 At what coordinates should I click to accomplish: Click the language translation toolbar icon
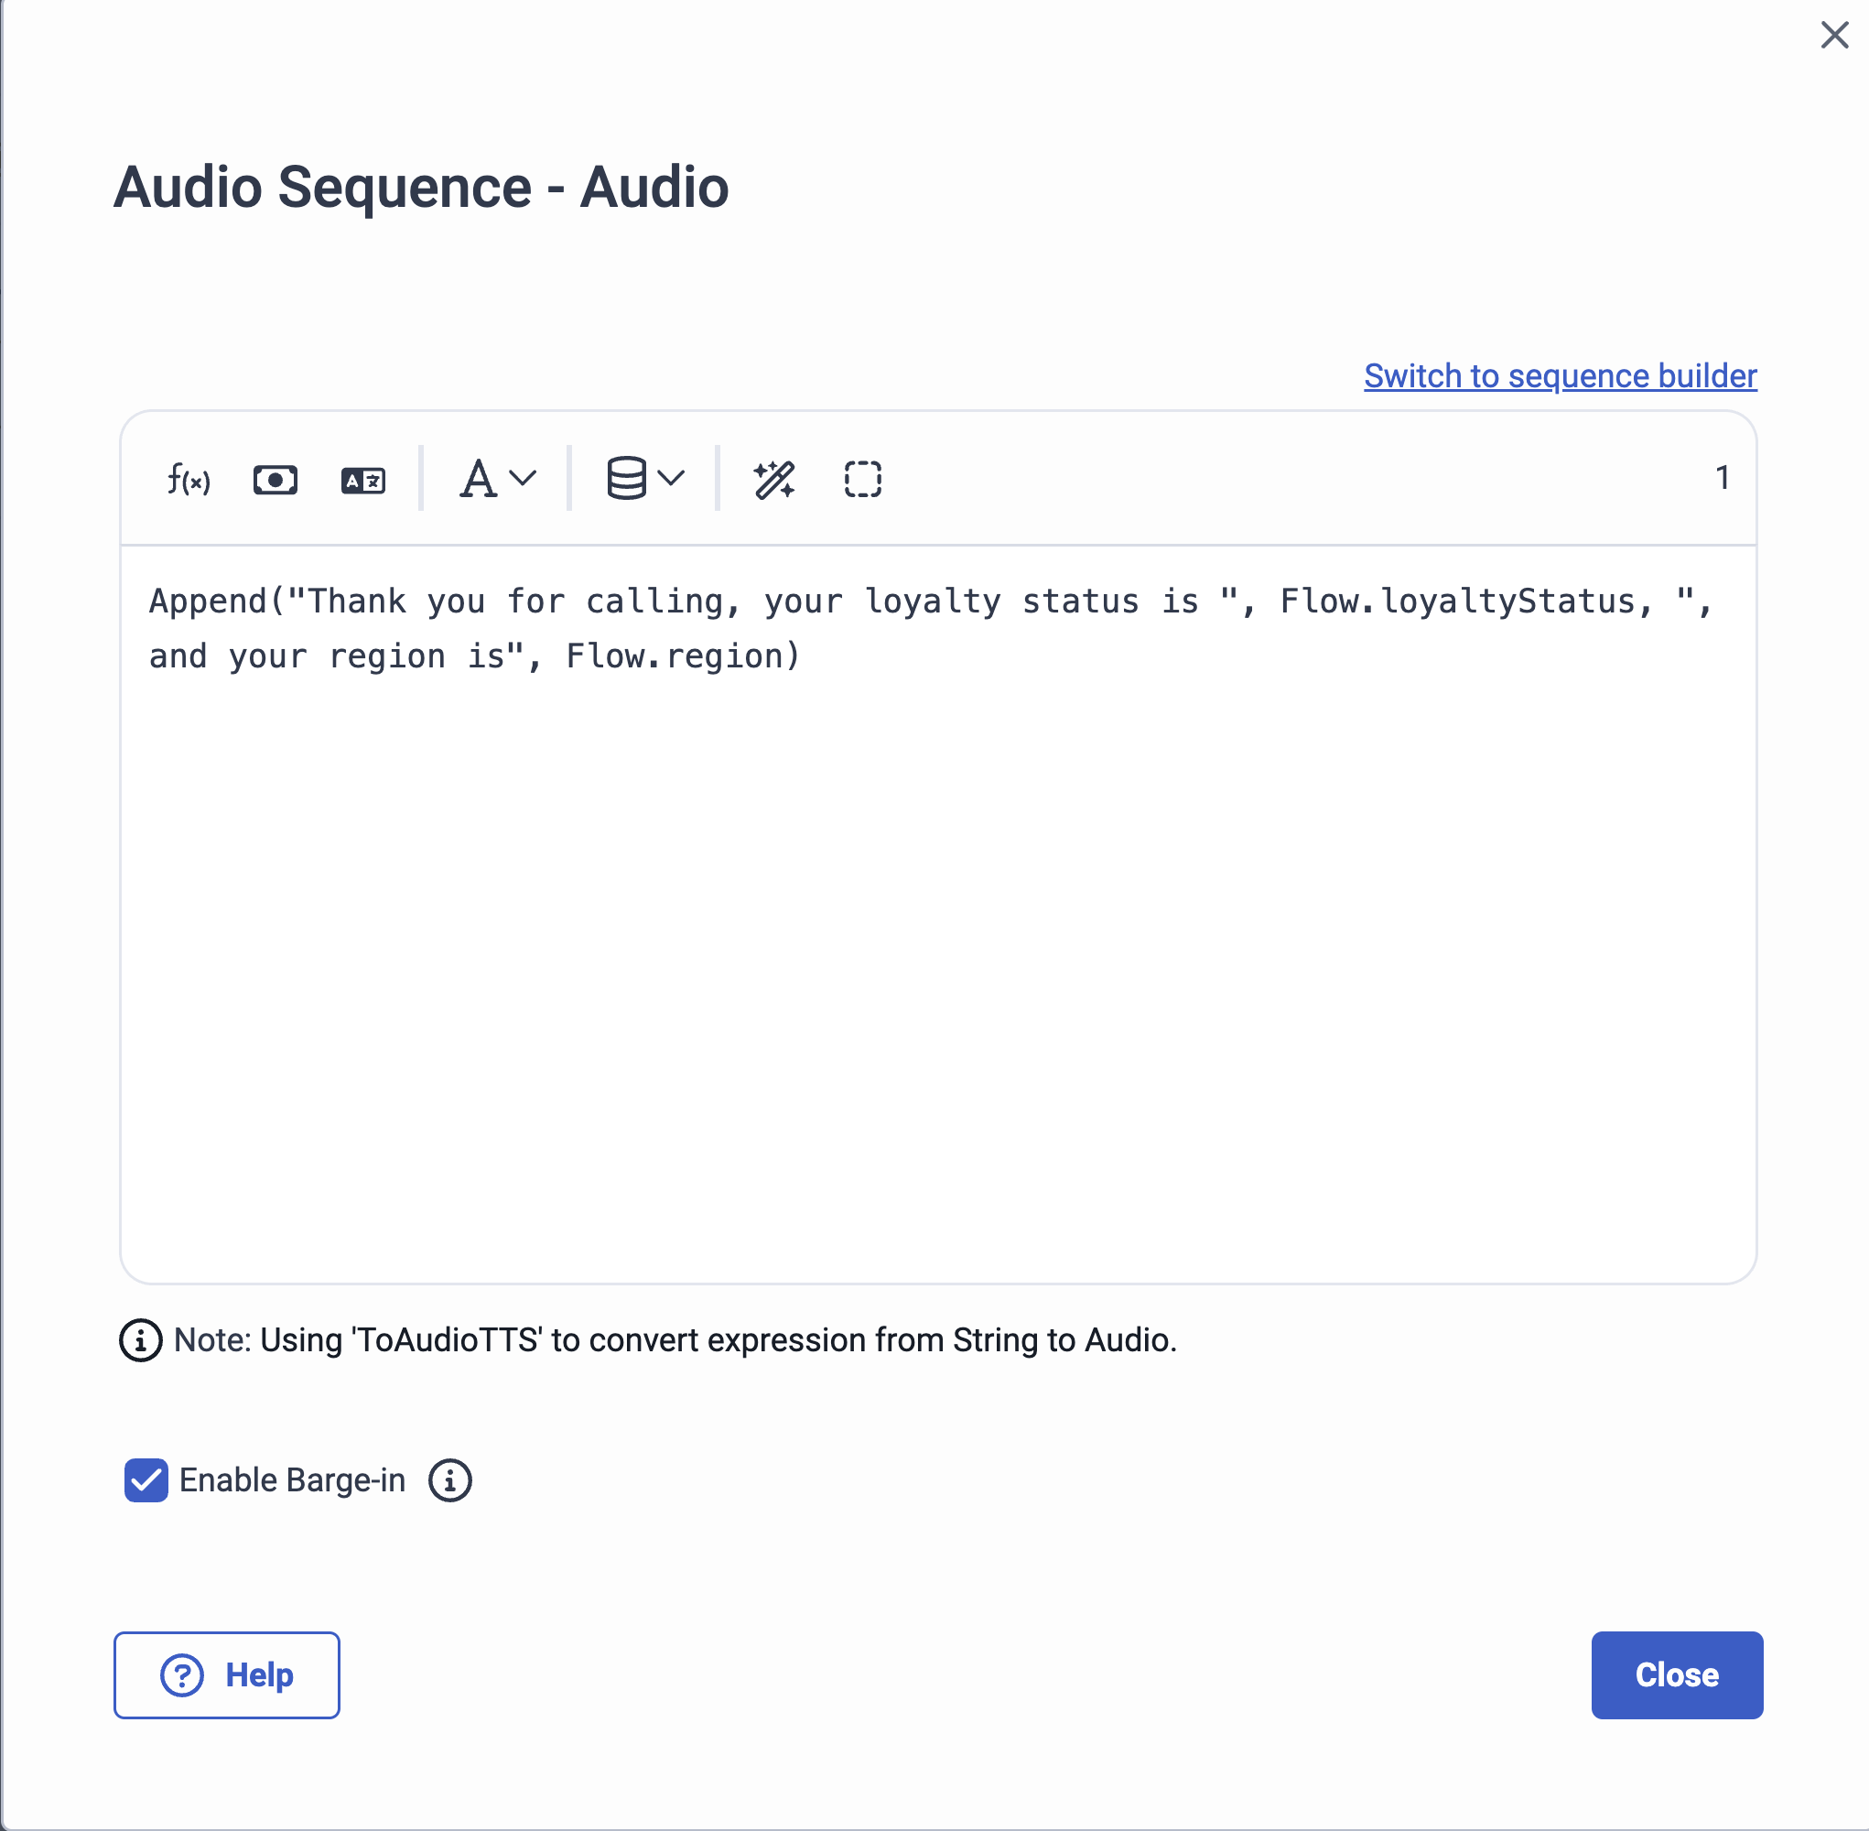(362, 479)
